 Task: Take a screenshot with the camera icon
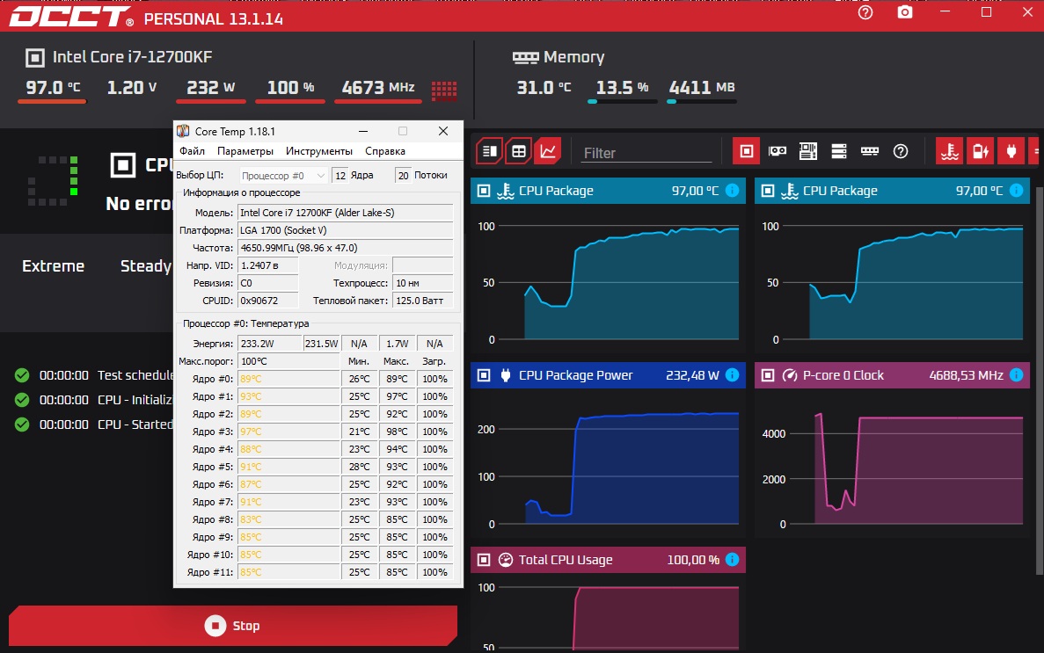coord(905,12)
